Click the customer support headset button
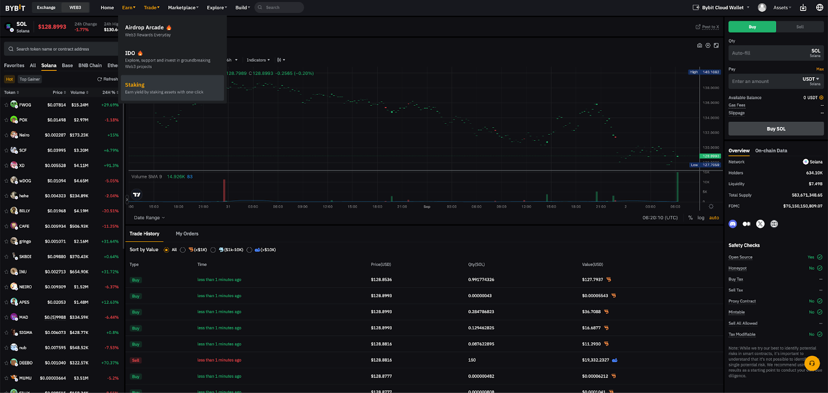Viewport: 828px width, 393px height. click(x=812, y=363)
